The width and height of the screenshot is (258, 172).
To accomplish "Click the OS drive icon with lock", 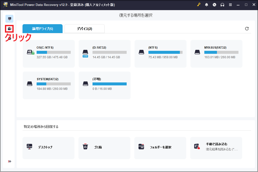I will coord(30,52).
